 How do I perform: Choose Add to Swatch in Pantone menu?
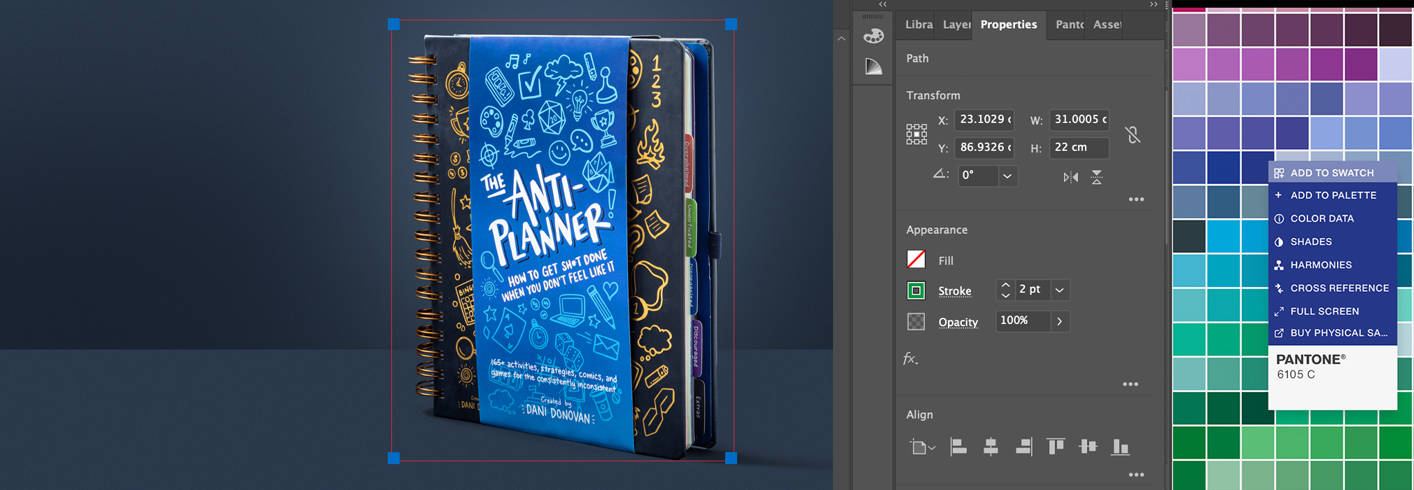pos(1332,173)
